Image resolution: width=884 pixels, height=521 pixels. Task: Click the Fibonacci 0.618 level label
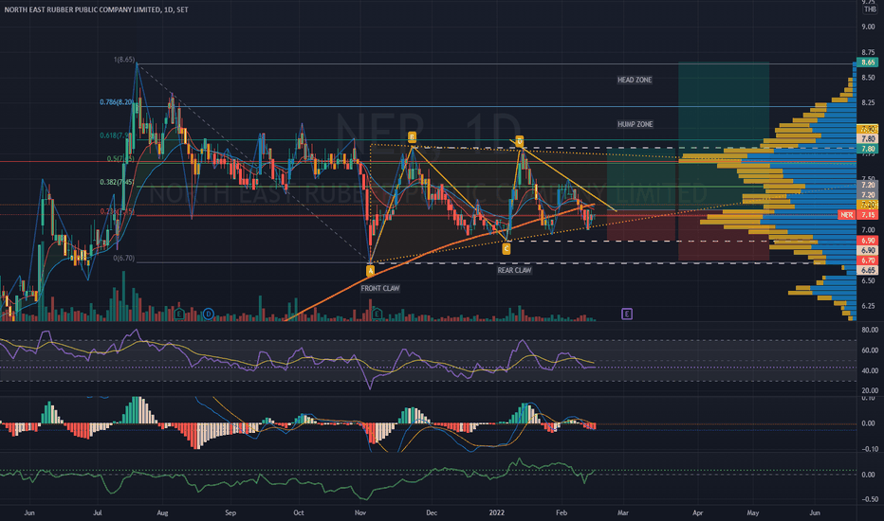pyautogui.click(x=115, y=135)
